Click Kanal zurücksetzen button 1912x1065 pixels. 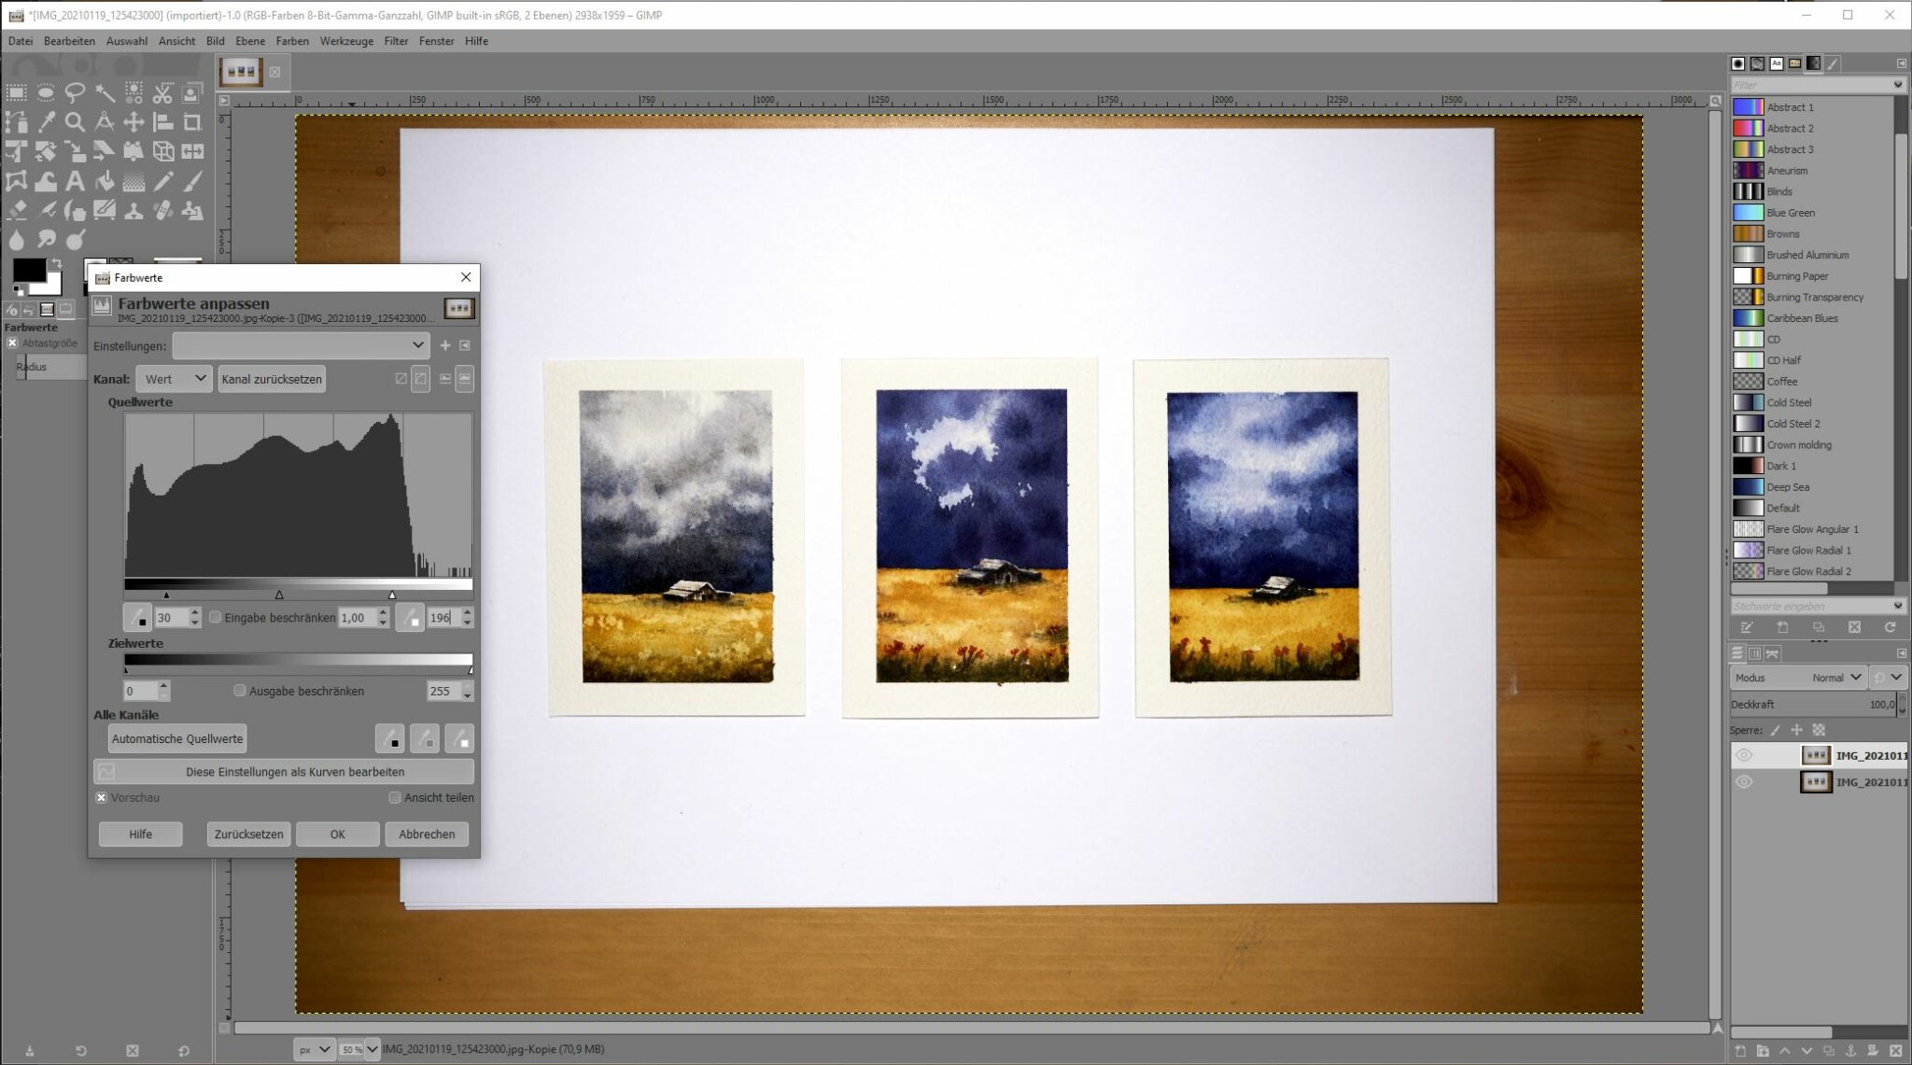tap(272, 379)
